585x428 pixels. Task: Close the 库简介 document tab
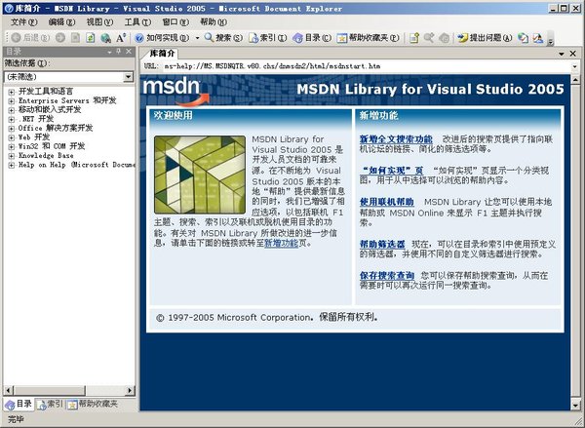(573, 54)
